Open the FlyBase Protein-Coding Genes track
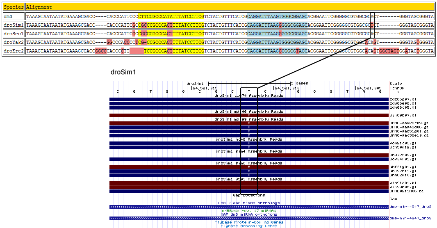Screen dimensions: 437x228 pyautogui.click(x=249, y=222)
